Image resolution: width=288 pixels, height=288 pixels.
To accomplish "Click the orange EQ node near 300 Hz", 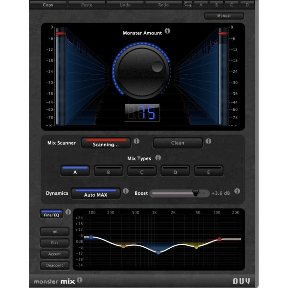I will coord(123,246).
